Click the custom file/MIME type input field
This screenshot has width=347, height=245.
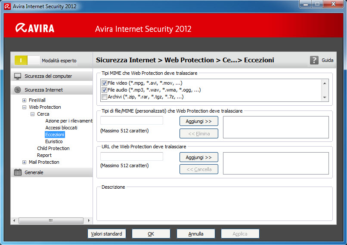point(132,120)
